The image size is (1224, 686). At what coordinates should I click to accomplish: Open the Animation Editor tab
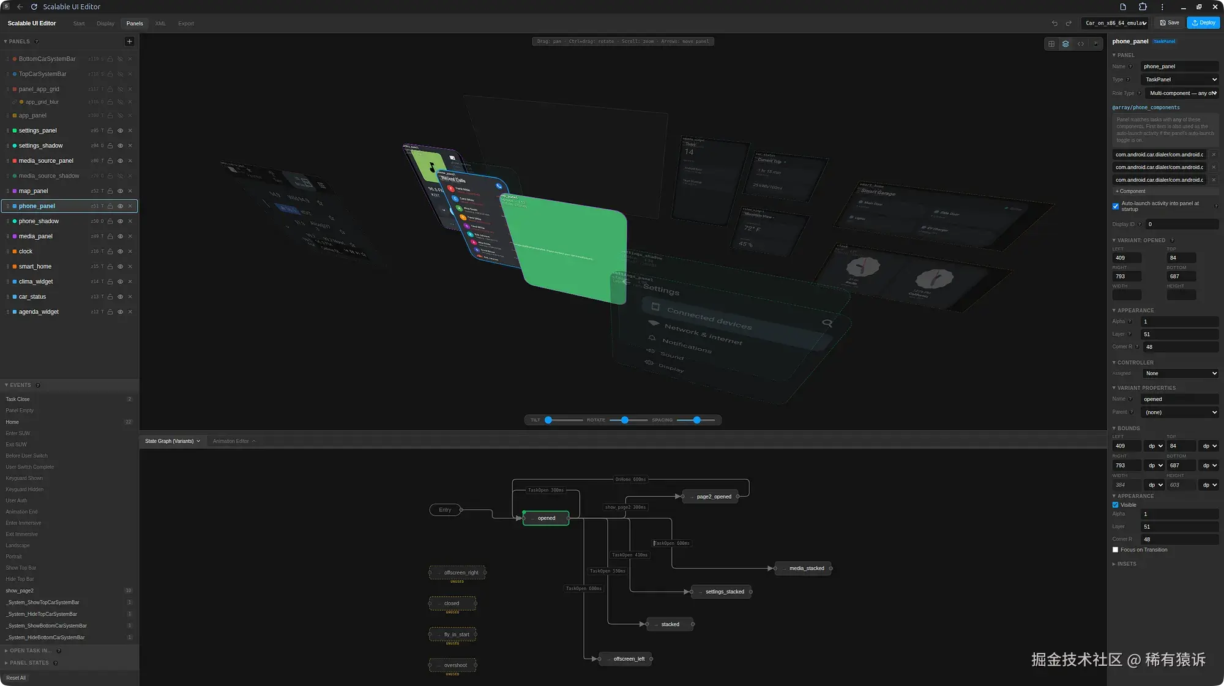click(x=234, y=441)
